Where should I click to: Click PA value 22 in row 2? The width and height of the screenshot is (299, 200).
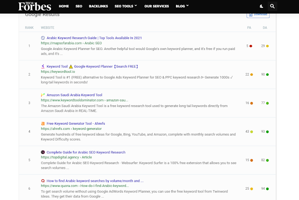[247, 74]
